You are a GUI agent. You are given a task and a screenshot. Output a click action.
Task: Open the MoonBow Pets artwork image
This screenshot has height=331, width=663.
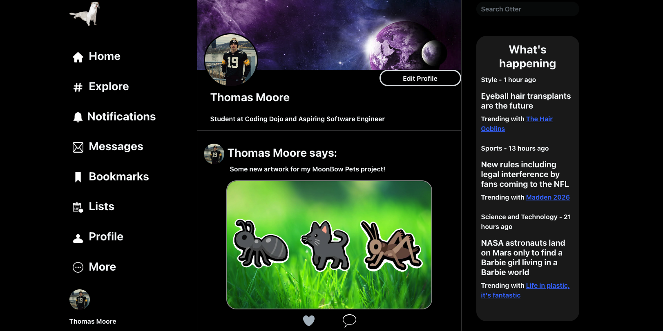click(x=329, y=245)
